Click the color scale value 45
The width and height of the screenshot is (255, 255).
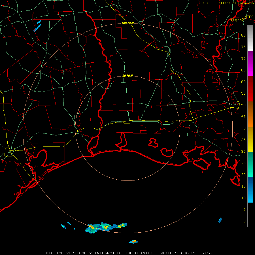point(243,117)
